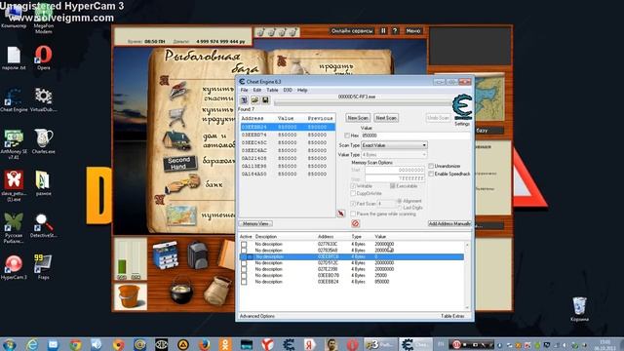The width and height of the screenshot is (624, 351).
Task: Click the save floppy disk icon in Cheat Engine
Action: click(x=265, y=99)
